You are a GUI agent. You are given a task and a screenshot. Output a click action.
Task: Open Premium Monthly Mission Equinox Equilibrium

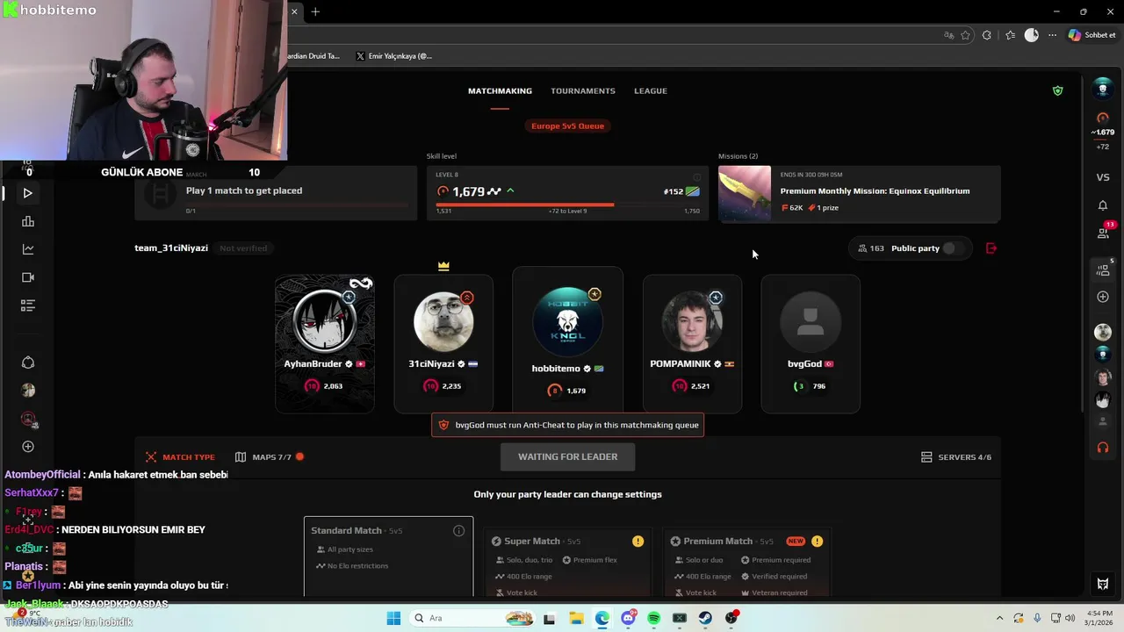pyautogui.click(x=859, y=194)
